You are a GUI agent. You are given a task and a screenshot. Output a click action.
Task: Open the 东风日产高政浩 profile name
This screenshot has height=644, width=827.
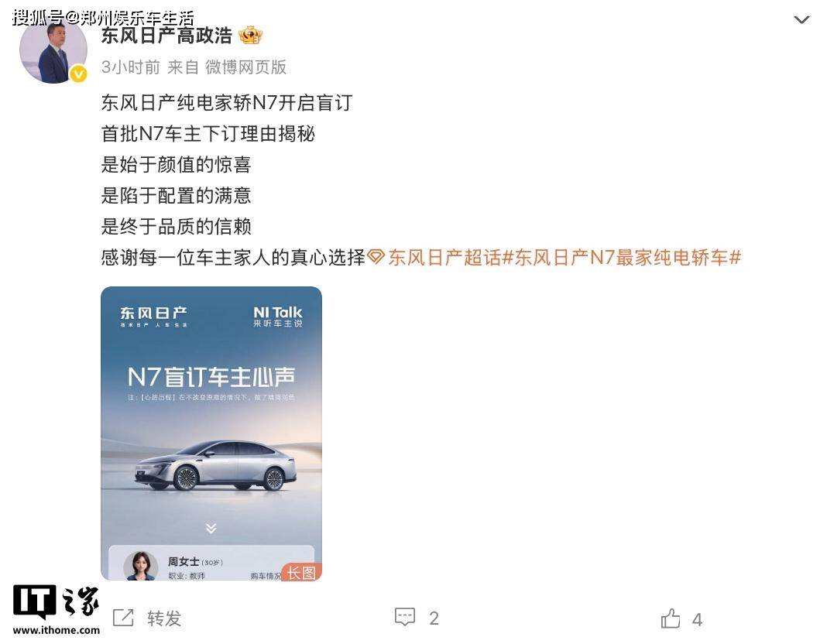coord(166,36)
